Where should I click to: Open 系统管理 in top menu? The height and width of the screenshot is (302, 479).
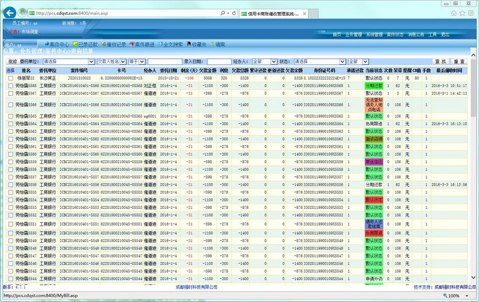[375, 35]
